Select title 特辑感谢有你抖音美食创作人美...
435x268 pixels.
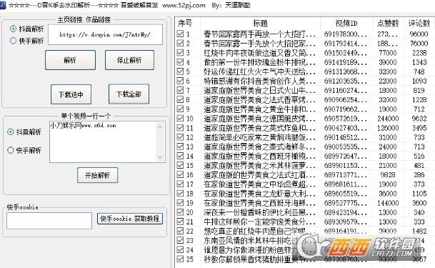(260, 81)
